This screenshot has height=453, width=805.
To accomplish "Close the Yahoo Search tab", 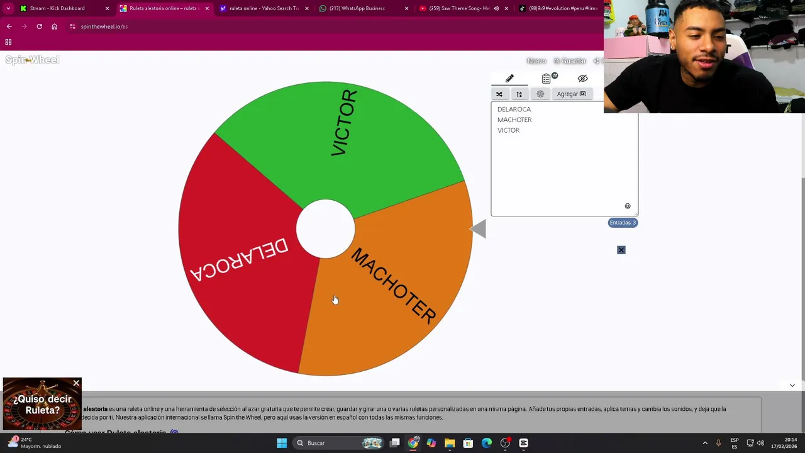I will click(x=307, y=9).
